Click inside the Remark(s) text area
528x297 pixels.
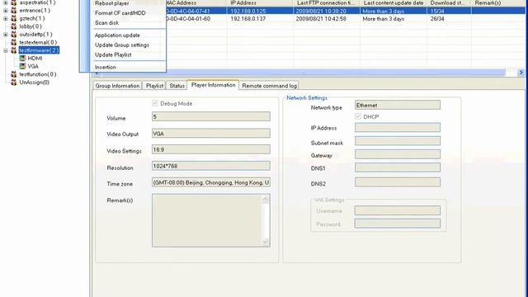pyautogui.click(x=207, y=220)
